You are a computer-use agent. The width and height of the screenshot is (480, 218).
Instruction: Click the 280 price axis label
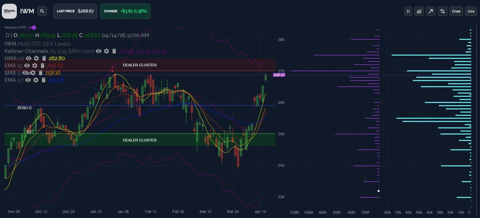(x=281, y=40)
